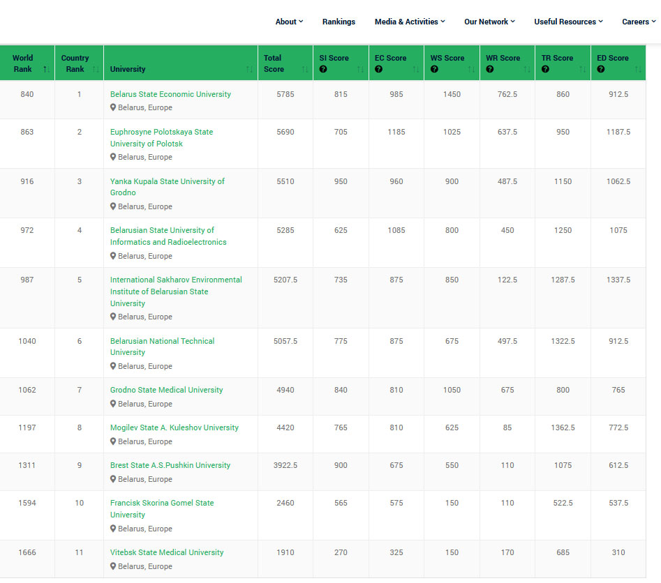Click the EC Score help question-mark icon
The image size is (661, 583).
click(x=378, y=70)
